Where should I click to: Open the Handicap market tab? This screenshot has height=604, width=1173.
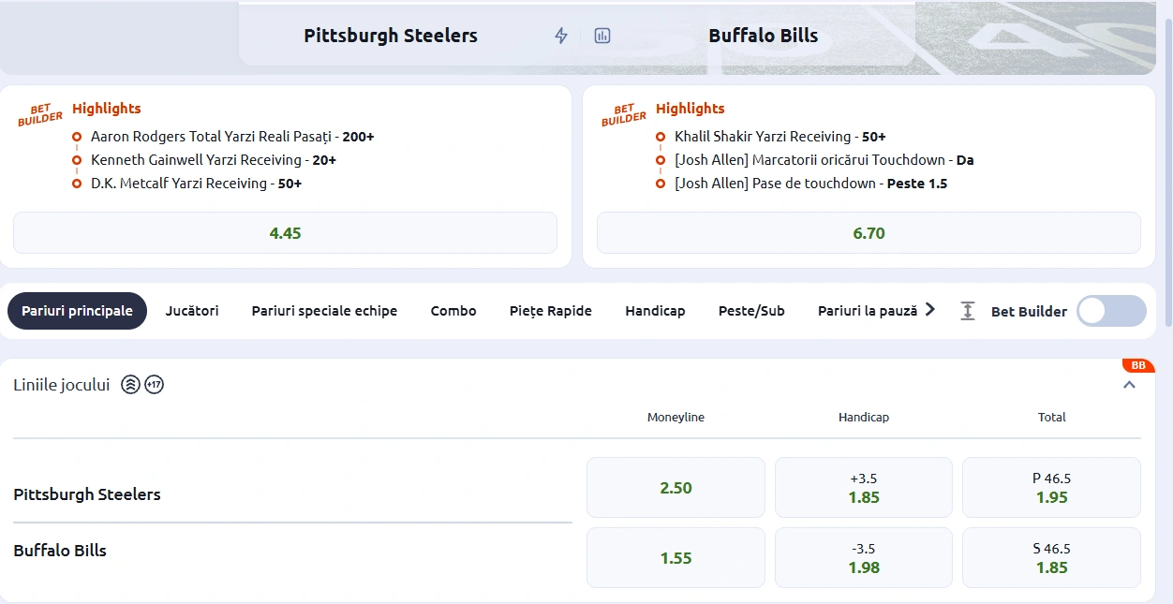[x=655, y=310]
